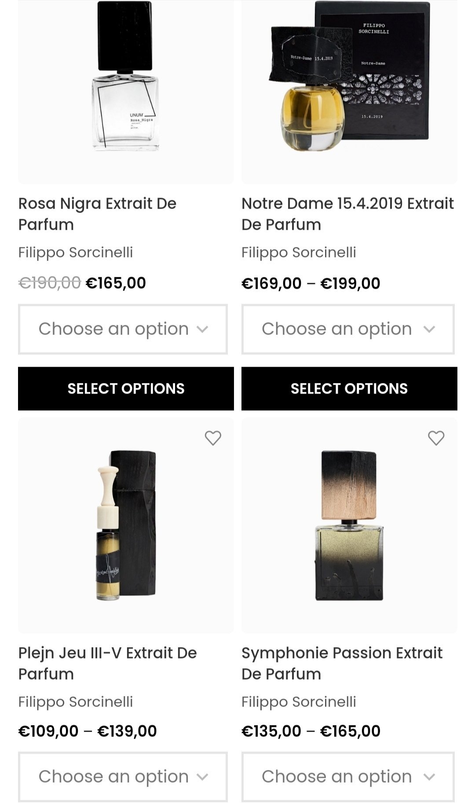Expand Symphonie Passion option dropdown
The image size is (475, 810).
(x=348, y=777)
